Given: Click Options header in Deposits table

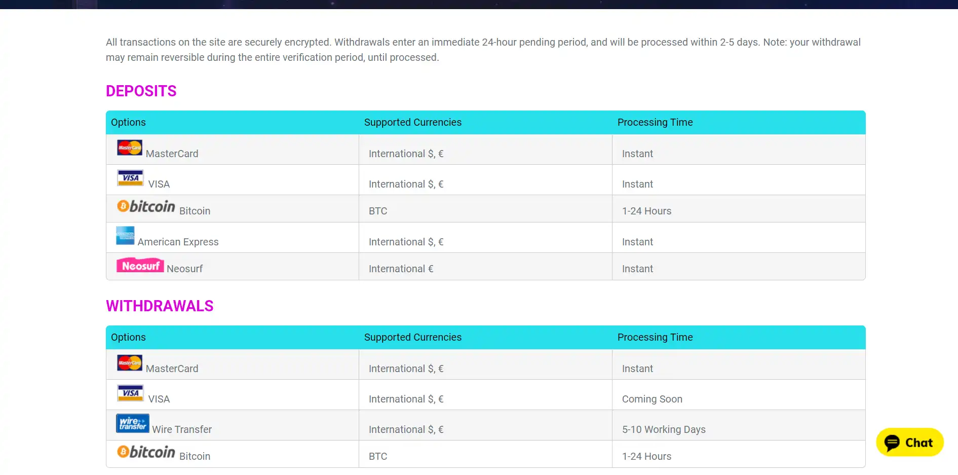Looking at the screenshot, I should click(x=128, y=123).
